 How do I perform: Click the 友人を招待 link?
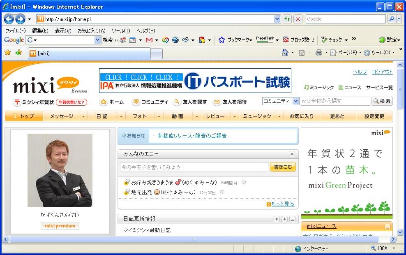coord(230,102)
